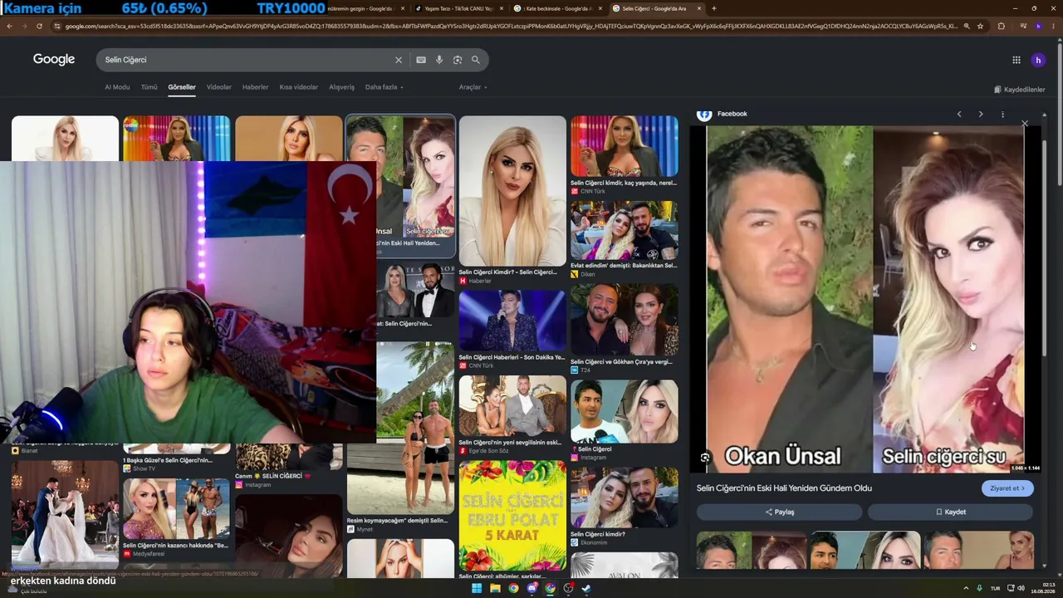Open the 'Selin Ciğerci ve Gökhan Çıra'ya' T24 result
This screenshot has height=598, width=1063.
624,329
